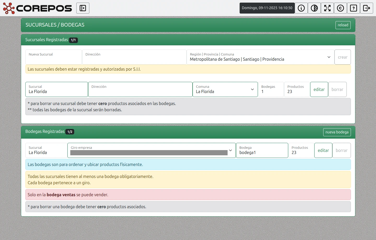Open the copyright icon
Viewport: 376px width, 240px height.
(340, 8)
